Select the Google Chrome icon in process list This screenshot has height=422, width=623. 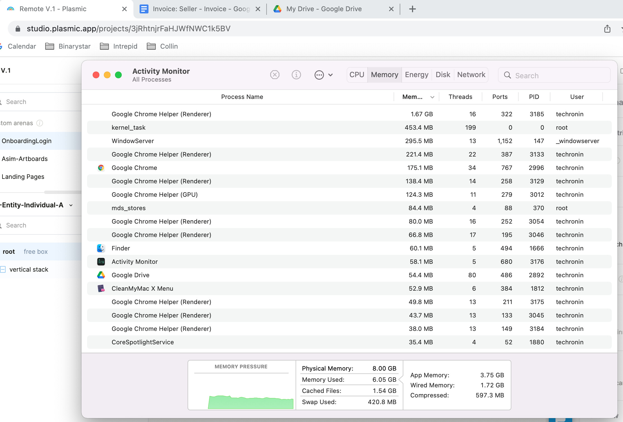(x=101, y=168)
